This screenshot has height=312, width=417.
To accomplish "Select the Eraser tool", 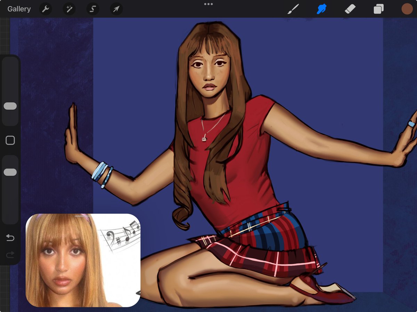I will tap(350, 9).
